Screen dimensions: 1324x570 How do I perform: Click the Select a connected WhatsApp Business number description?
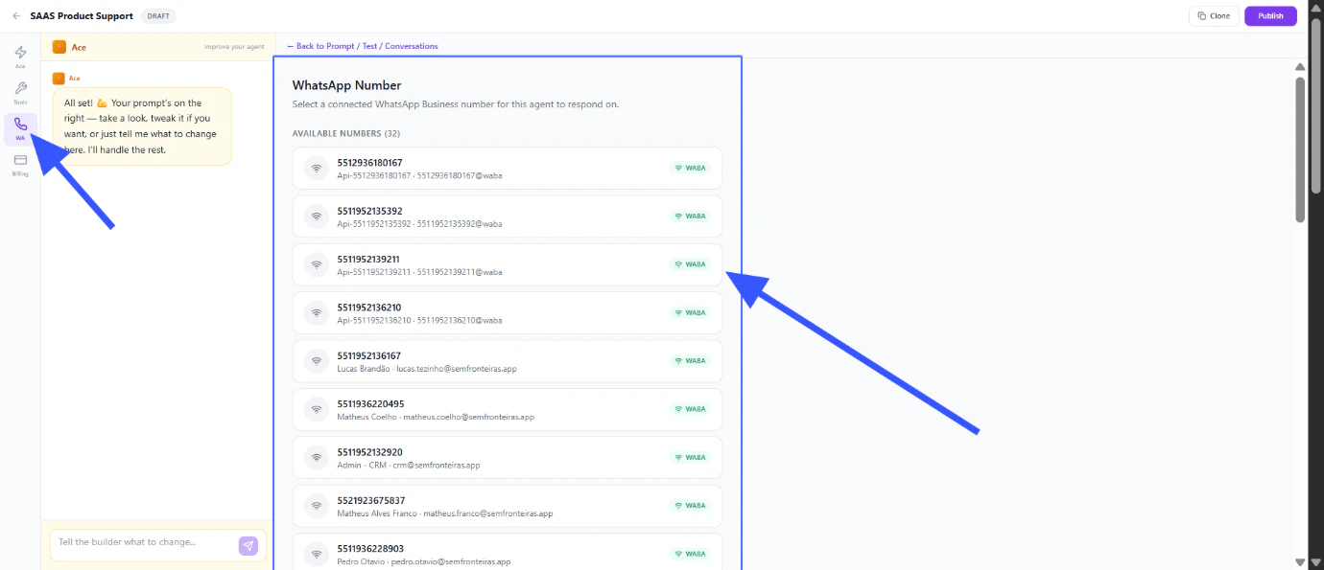pos(456,104)
